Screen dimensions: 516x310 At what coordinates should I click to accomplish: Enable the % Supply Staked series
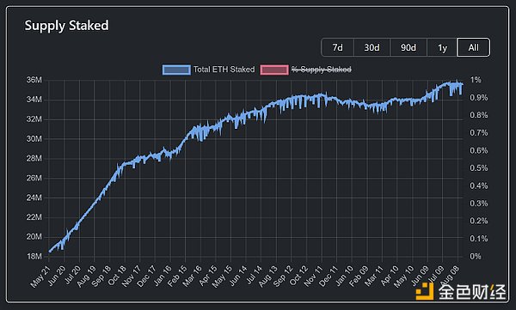pos(322,70)
